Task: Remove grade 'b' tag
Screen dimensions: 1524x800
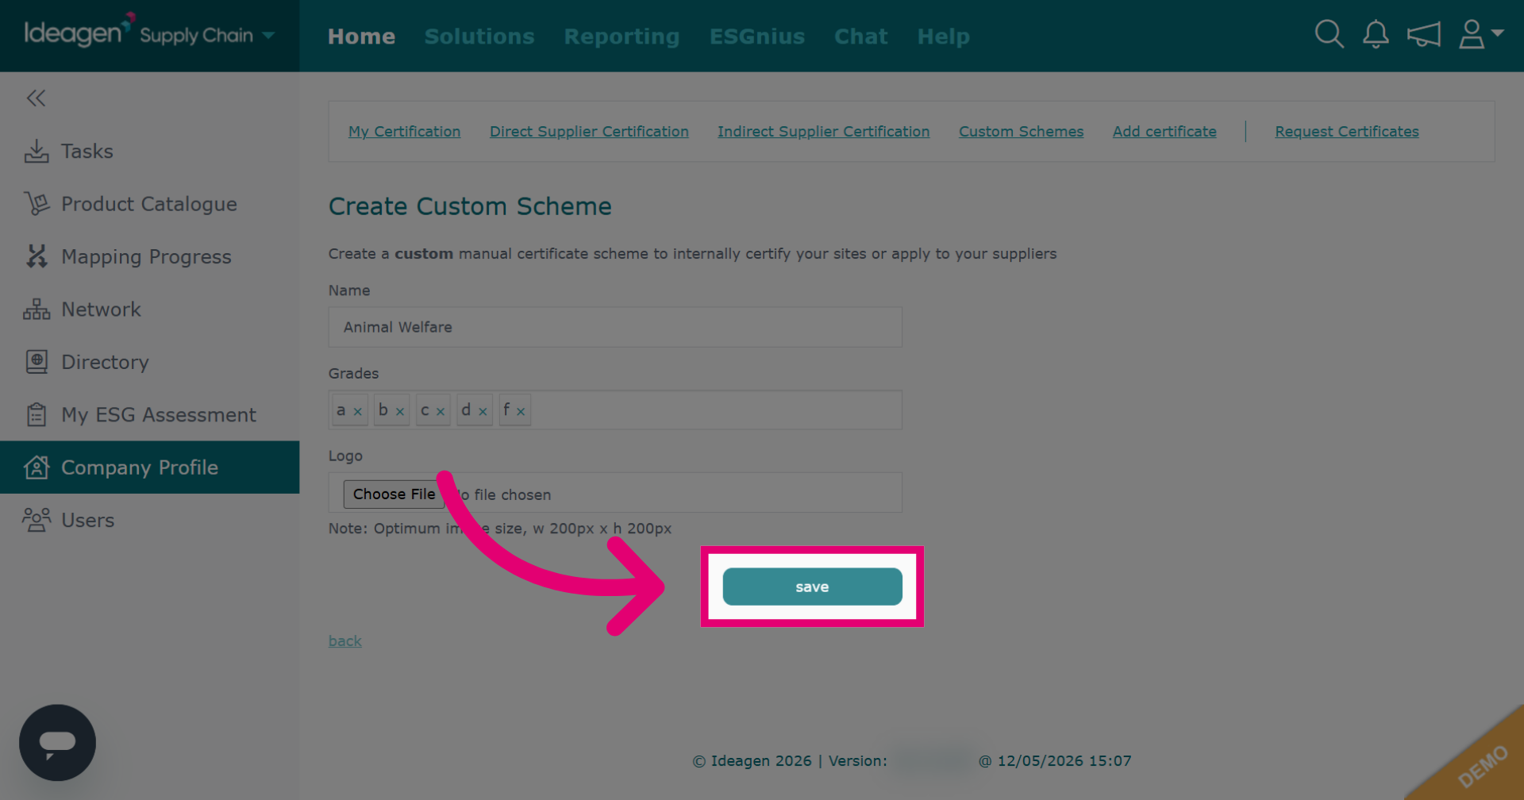Action: [400, 411]
